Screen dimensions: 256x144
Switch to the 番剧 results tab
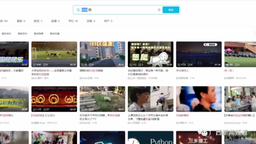tap(21, 21)
